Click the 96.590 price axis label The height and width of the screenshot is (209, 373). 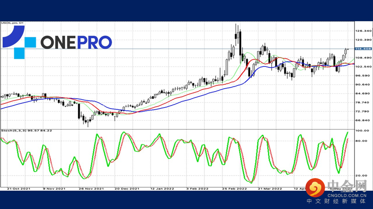[363, 76]
